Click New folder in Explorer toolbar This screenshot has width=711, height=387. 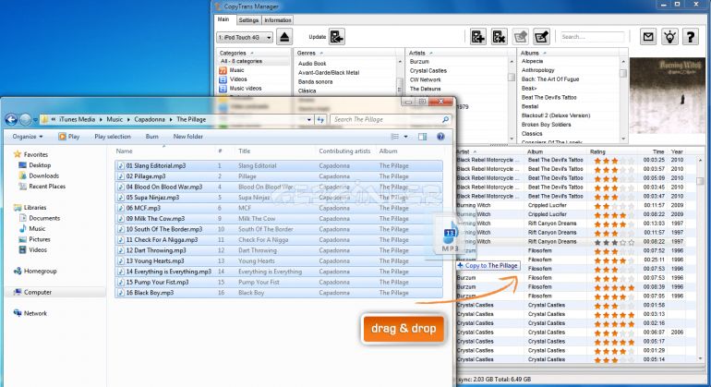point(187,137)
